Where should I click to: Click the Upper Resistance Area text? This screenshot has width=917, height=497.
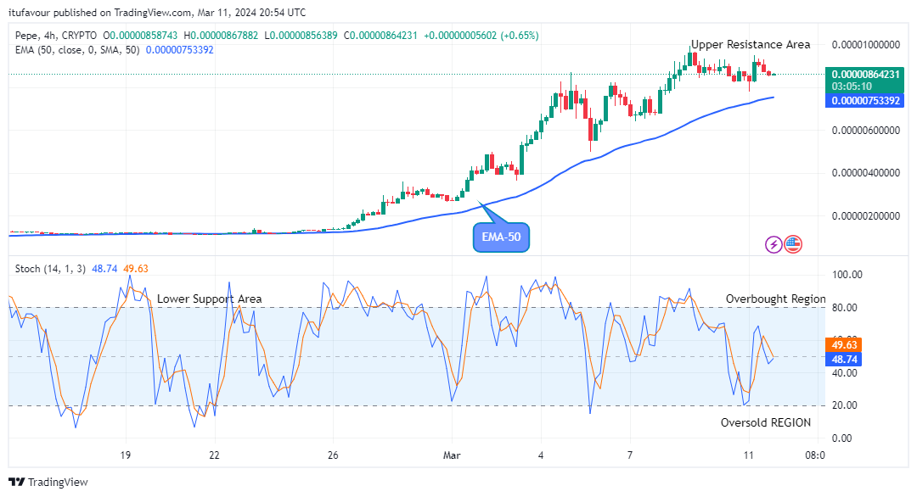(751, 44)
